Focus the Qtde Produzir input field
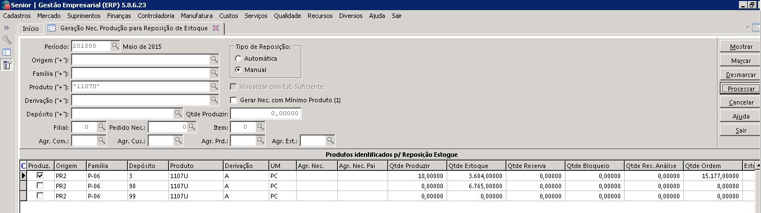The image size is (761, 213). [266, 114]
